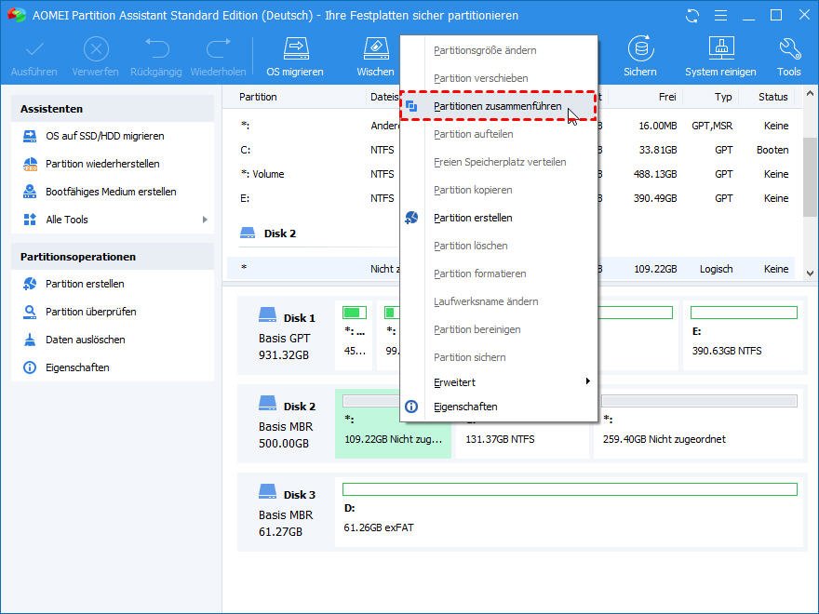Open the Alle Tools sidebar entry
The width and height of the screenshot is (819, 614).
click(67, 220)
